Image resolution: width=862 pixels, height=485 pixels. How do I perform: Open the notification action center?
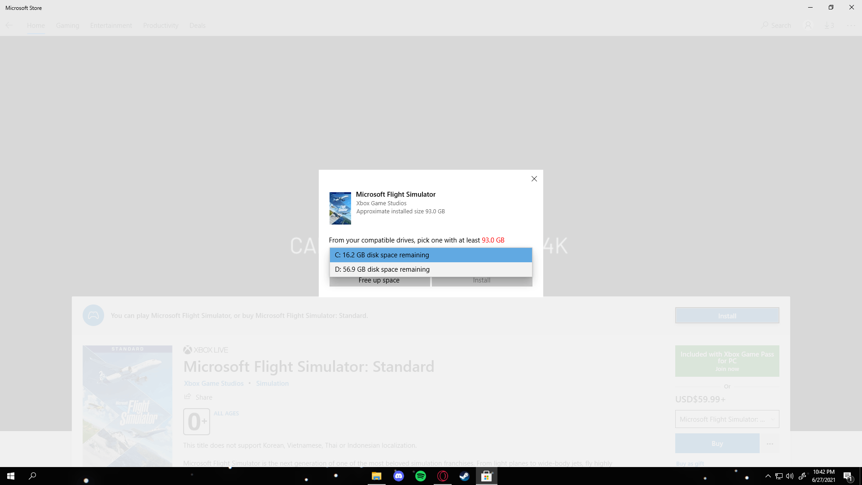[848, 476]
